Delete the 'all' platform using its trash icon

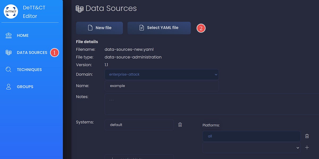[307, 136]
